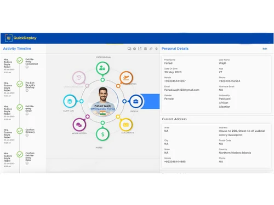Click green check for Exit Re-entry Completed
The height and width of the screenshot is (205, 274).
coord(20,61)
